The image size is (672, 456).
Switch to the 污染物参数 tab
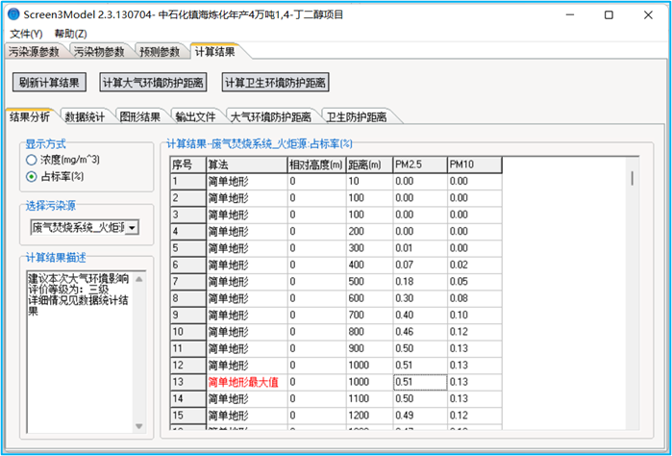(99, 52)
